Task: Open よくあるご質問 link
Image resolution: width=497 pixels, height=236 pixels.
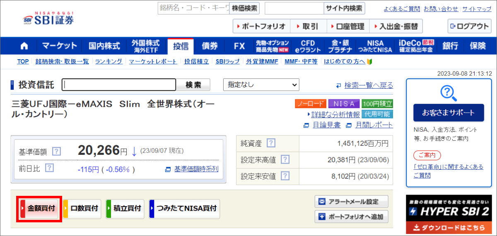Action: [x=401, y=9]
